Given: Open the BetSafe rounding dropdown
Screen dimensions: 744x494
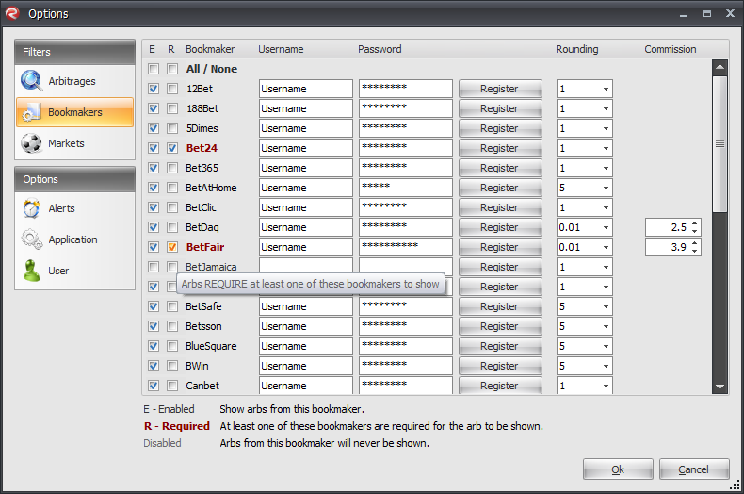Looking at the screenshot, I should coord(606,306).
